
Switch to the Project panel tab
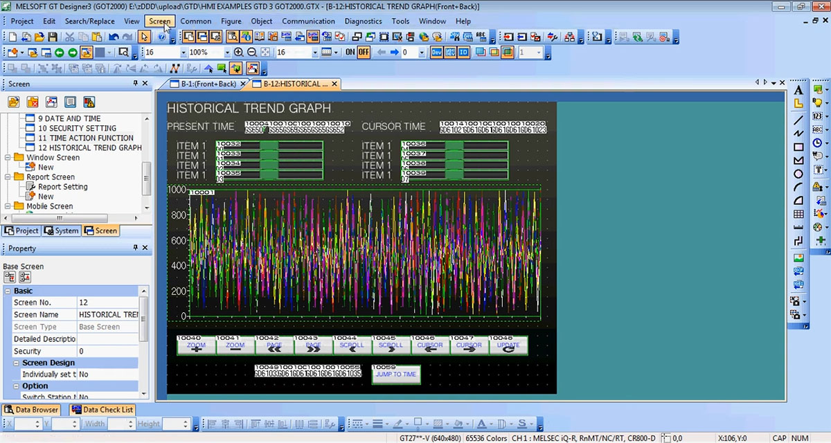click(21, 230)
